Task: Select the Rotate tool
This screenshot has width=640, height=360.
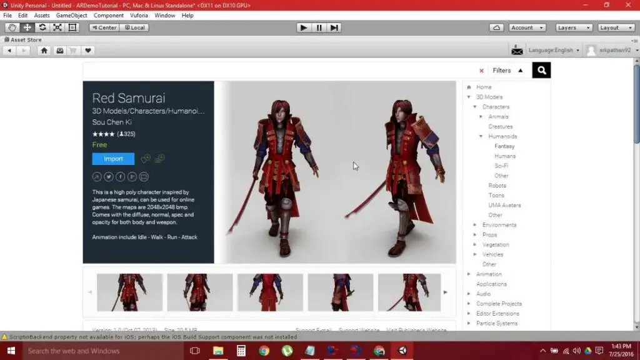Action: 42,27
